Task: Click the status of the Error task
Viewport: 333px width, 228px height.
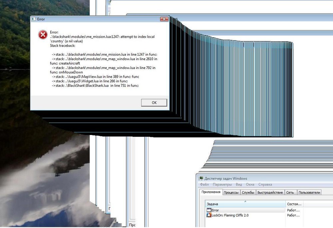Action: click(293, 210)
